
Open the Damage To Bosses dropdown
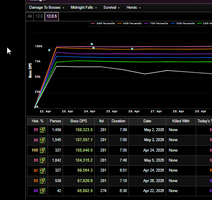pos(47,8)
